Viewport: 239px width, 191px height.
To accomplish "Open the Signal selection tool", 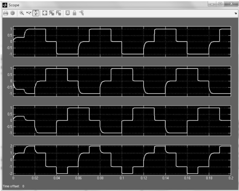I will pos(82,13).
